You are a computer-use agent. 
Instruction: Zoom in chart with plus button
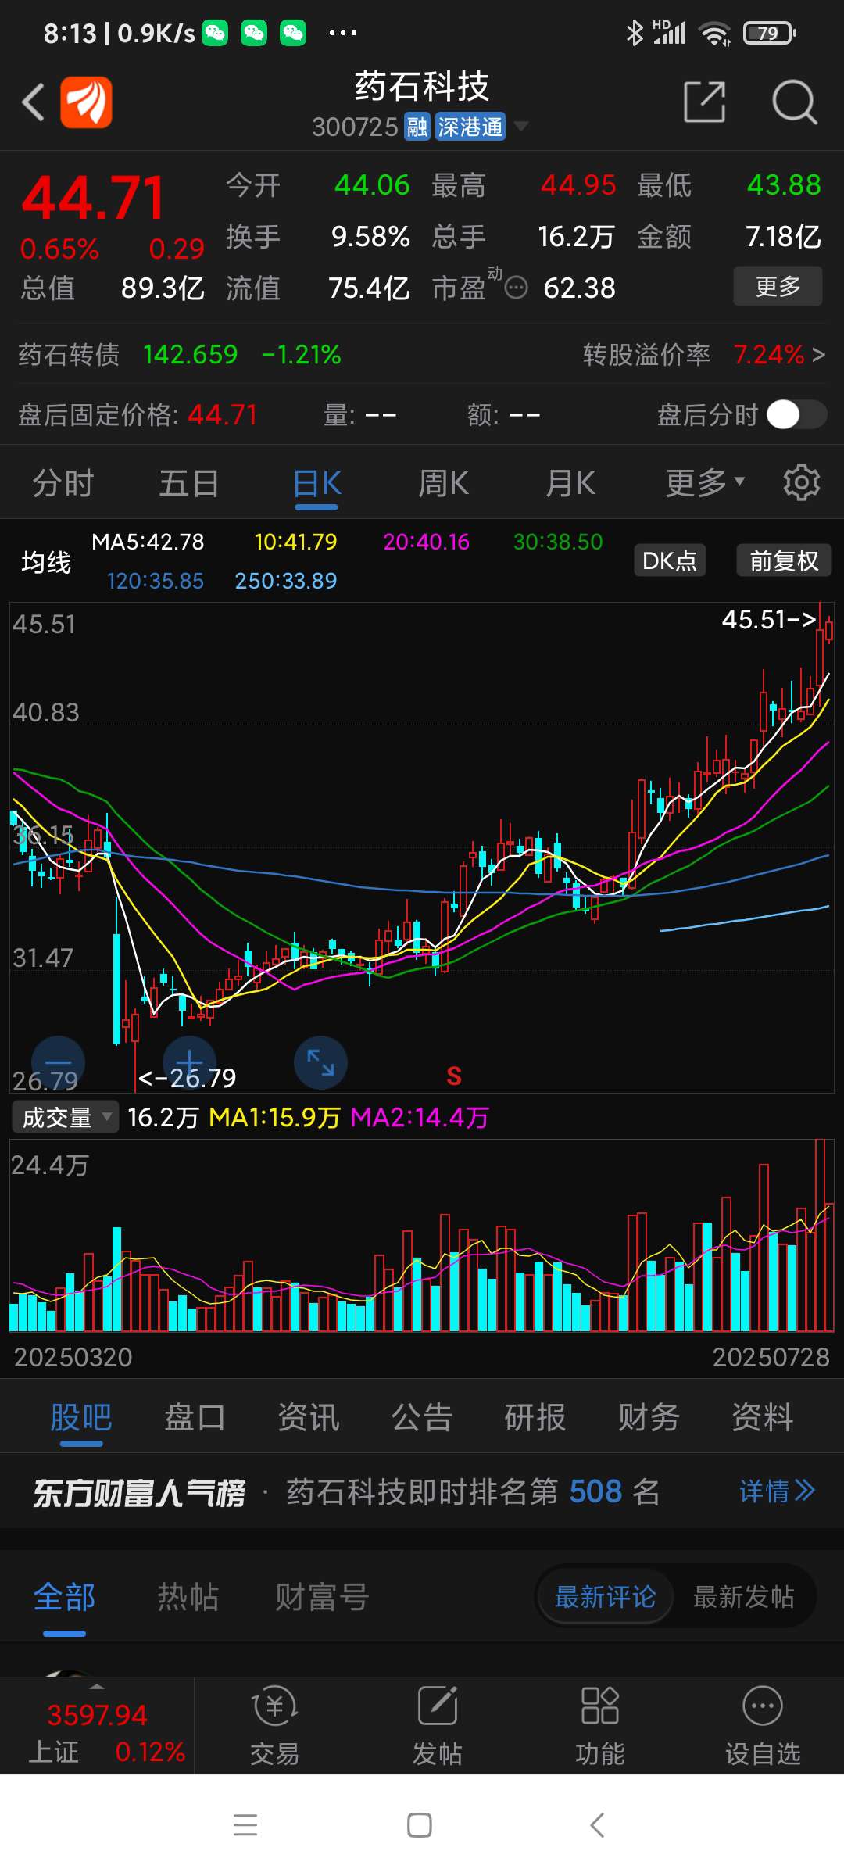click(189, 1063)
